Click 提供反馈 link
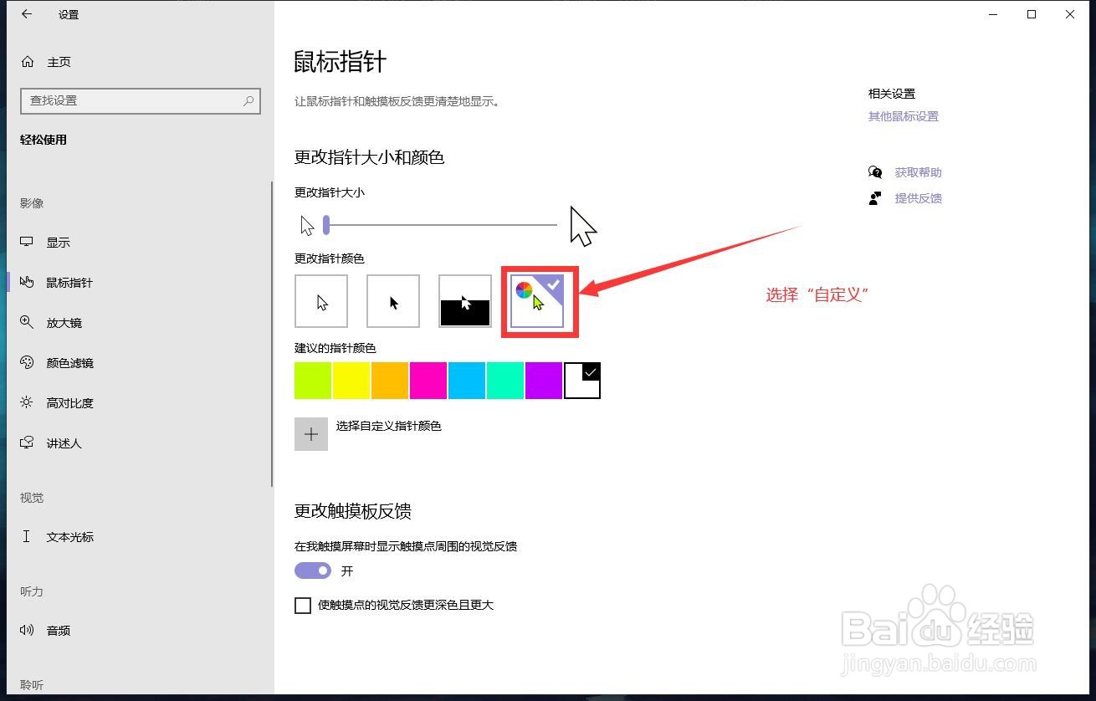1096x701 pixels. pyautogui.click(x=918, y=198)
